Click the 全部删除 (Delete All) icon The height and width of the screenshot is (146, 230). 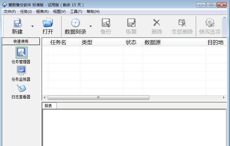[182, 23]
